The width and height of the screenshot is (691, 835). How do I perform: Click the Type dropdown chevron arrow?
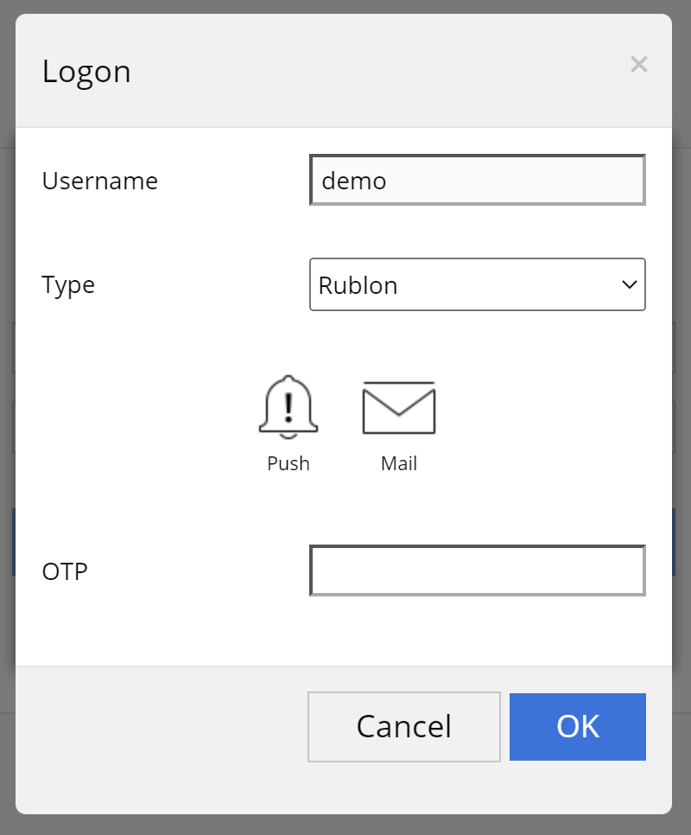click(630, 284)
